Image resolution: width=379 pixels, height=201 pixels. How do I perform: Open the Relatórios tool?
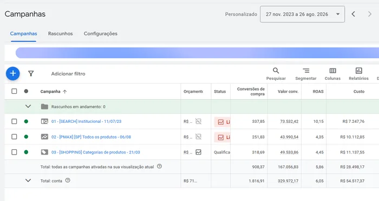358,74
